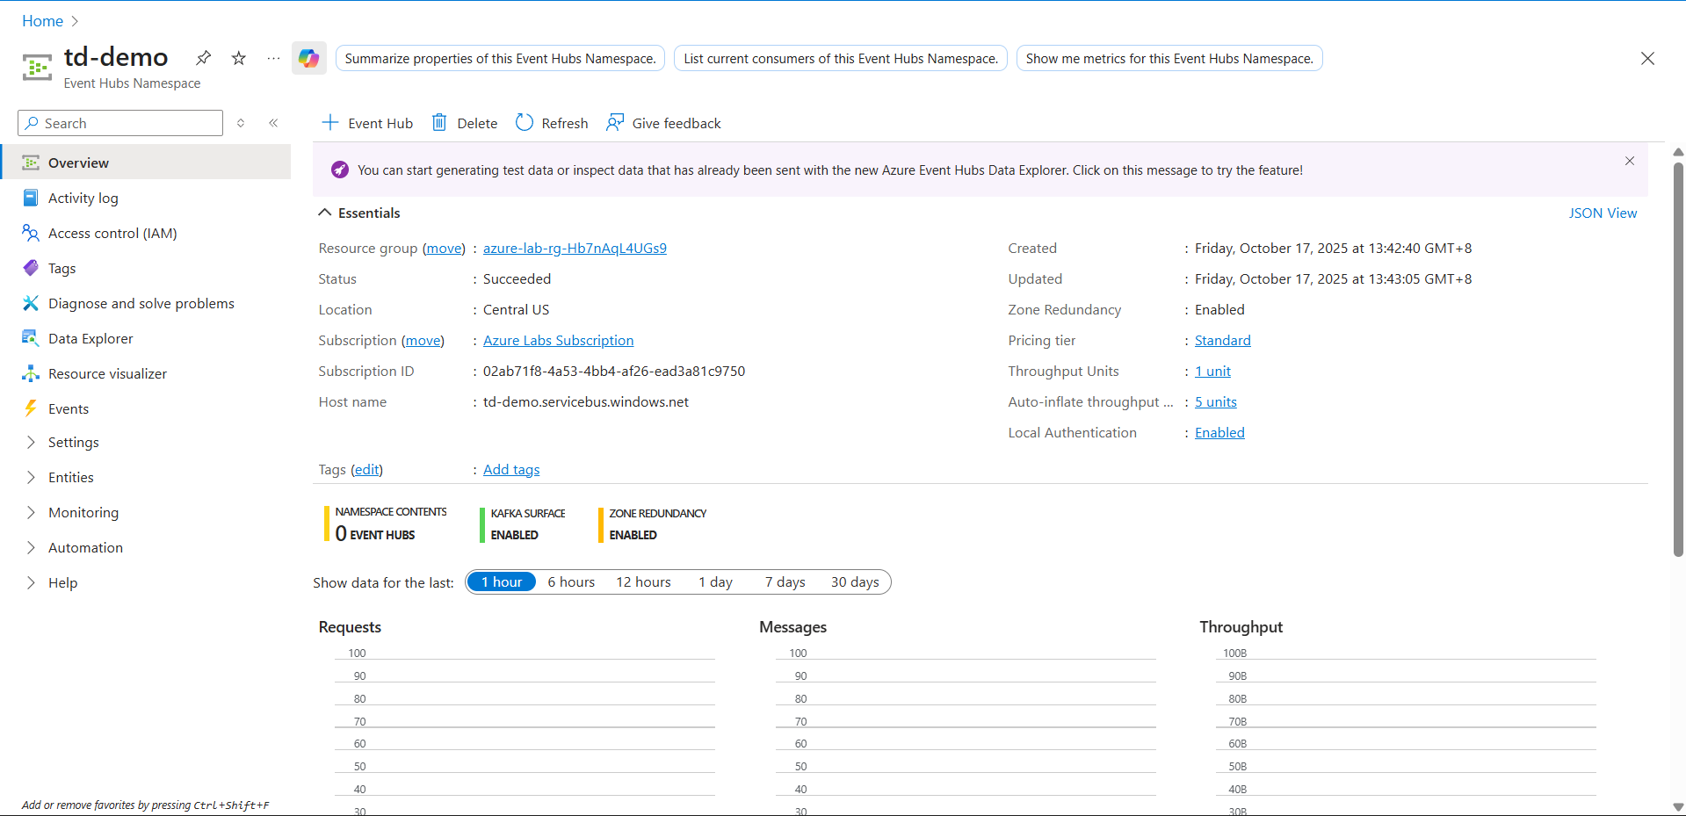
Task: Choose the 7 days time range
Action: tap(785, 582)
